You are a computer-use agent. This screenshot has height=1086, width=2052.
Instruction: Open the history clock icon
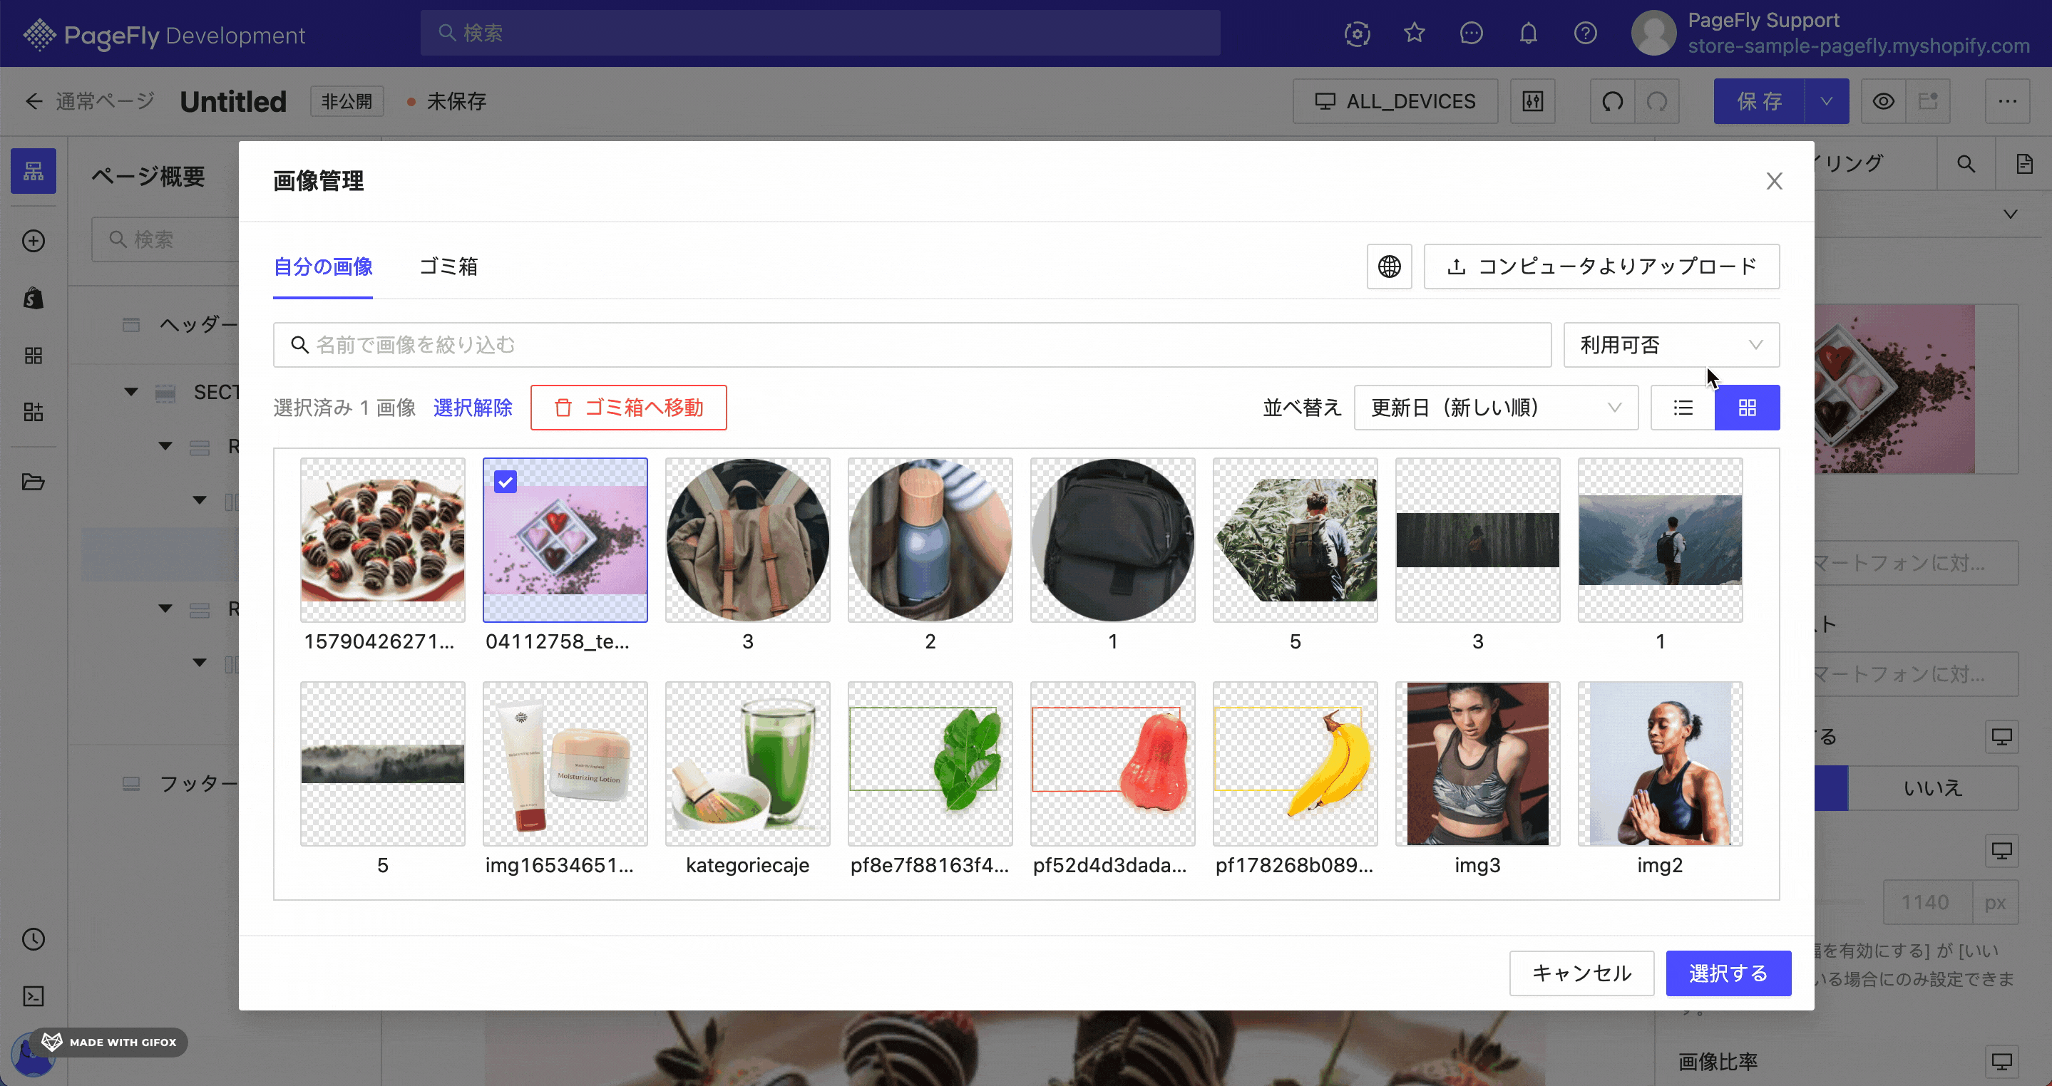point(34,938)
